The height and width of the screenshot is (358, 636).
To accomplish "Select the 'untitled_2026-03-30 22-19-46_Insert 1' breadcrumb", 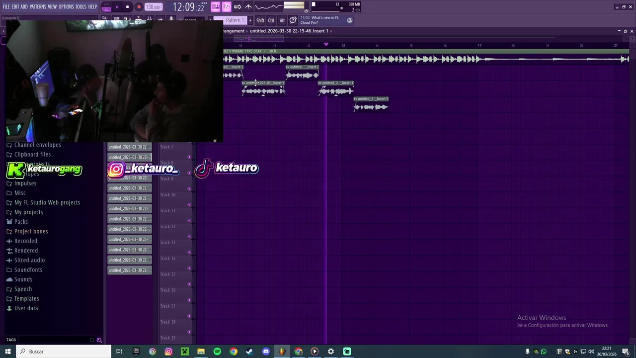I will point(289,31).
